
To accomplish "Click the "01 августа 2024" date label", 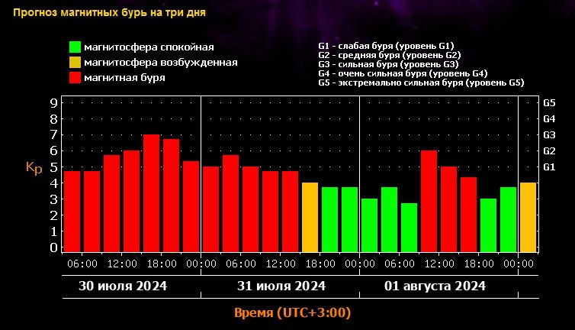I will pyautogui.click(x=435, y=286).
